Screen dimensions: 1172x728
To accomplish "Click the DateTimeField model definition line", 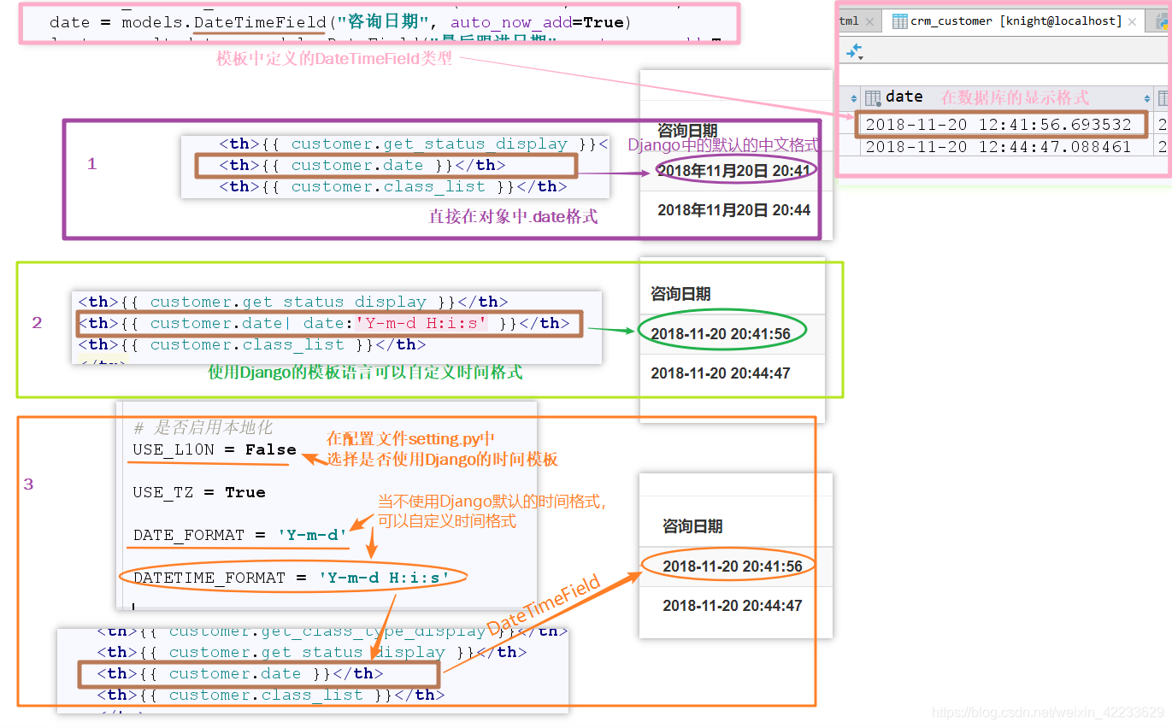I will 340,22.
